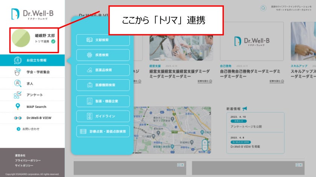Image resolution: width=316 pixels, height=177 pixels.
Task: Click the スキルアップ category tag
Action: (x=299, y=66)
